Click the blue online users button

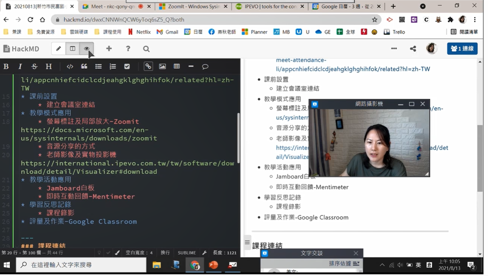pos(462,49)
